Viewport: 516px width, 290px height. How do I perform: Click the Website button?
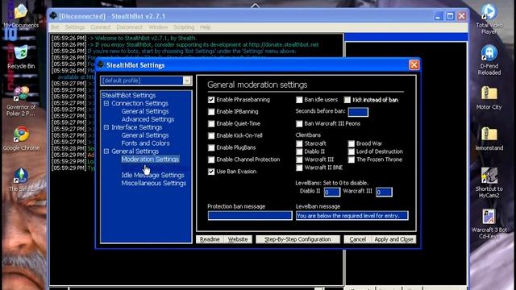click(x=238, y=239)
